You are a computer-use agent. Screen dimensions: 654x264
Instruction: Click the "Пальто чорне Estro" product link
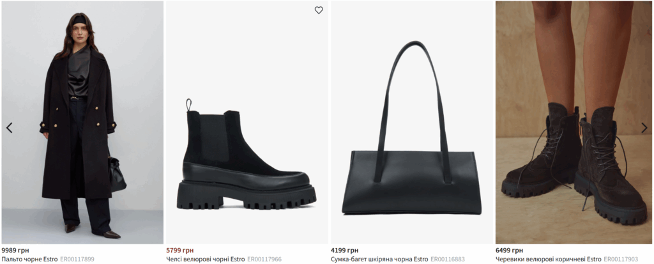point(29,260)
